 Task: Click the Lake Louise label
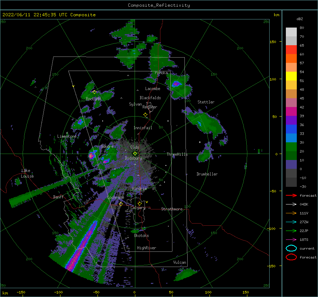tap(27, 173)
